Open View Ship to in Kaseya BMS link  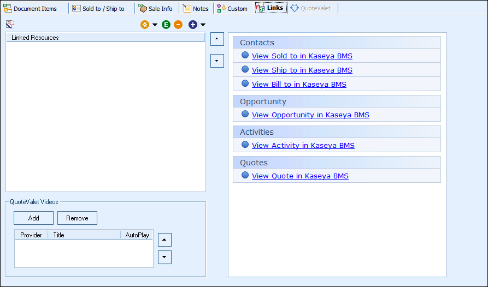(x=302, y=70)
